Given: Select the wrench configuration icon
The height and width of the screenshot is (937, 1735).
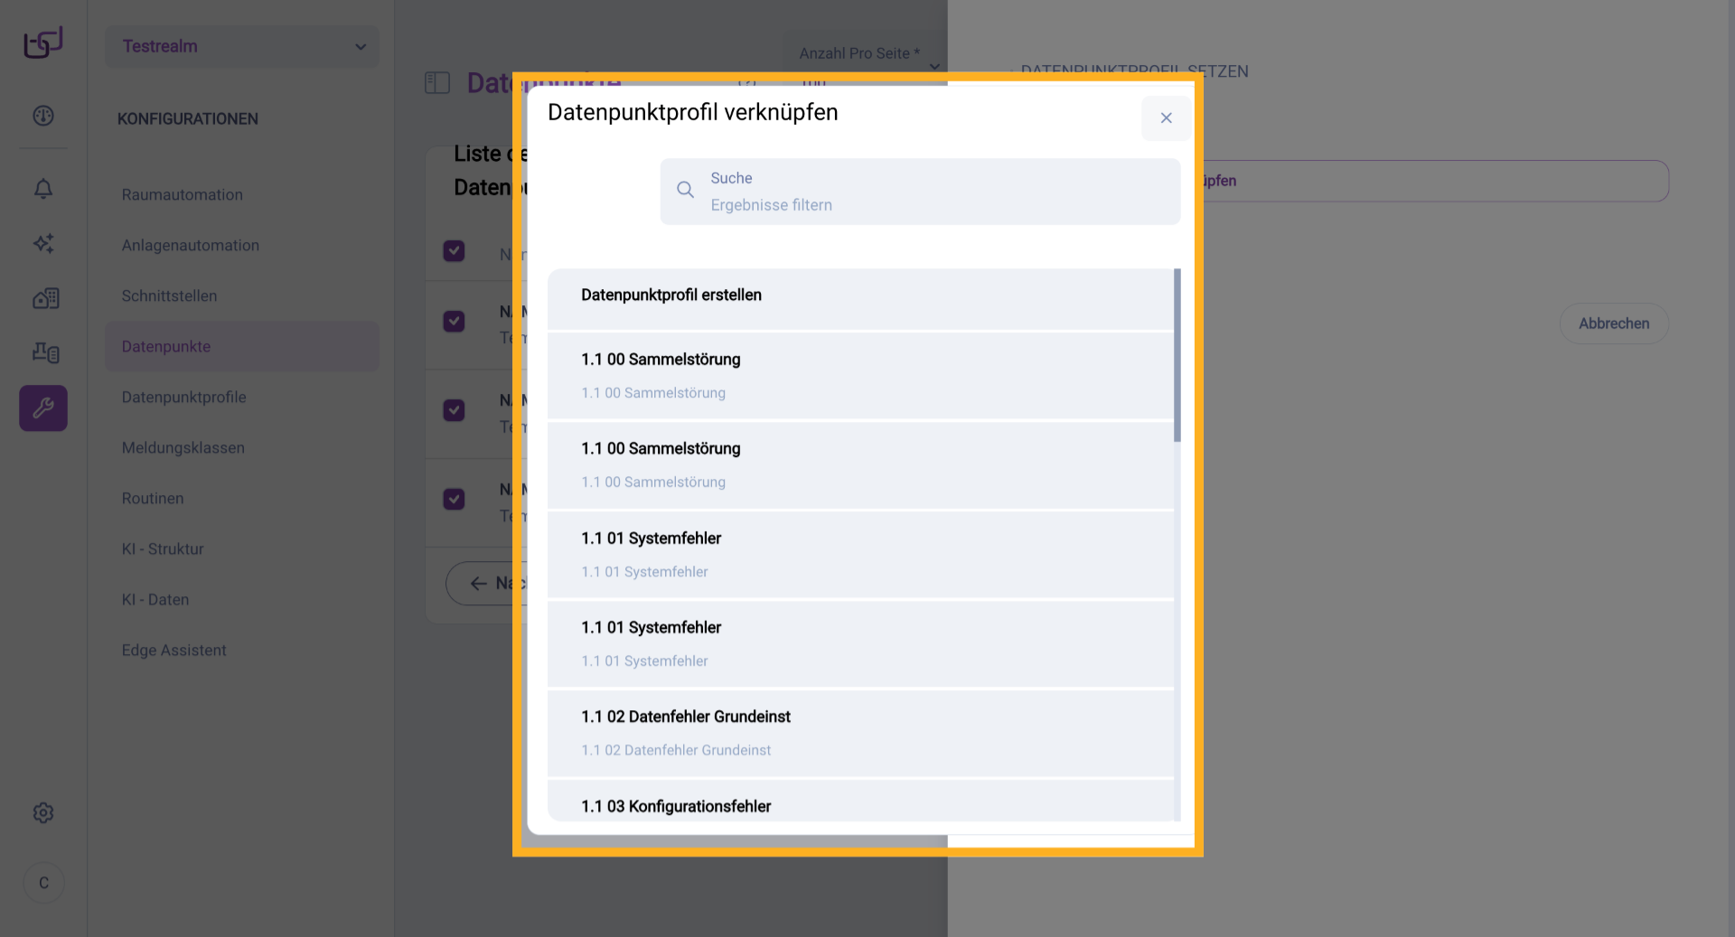Looking at the screenshot, I should click(43, 408).
